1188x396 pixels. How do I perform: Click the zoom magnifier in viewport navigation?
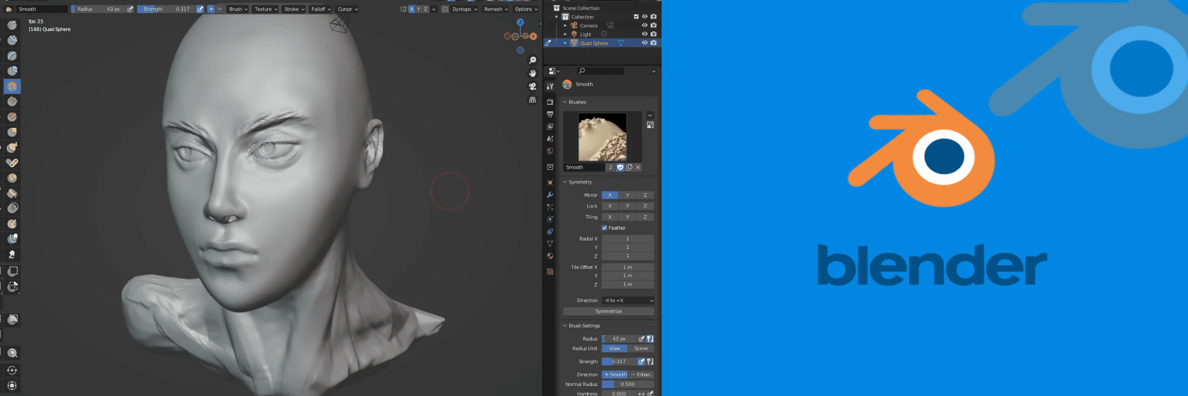coord(532,60)
